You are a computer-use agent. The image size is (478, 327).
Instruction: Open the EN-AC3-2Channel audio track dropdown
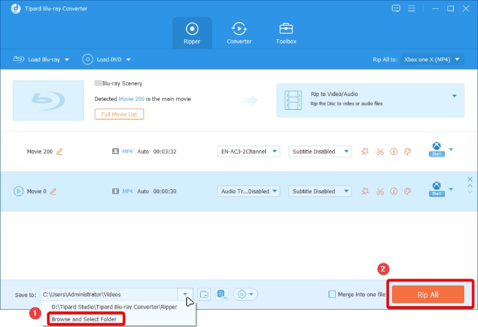point(249,152)
